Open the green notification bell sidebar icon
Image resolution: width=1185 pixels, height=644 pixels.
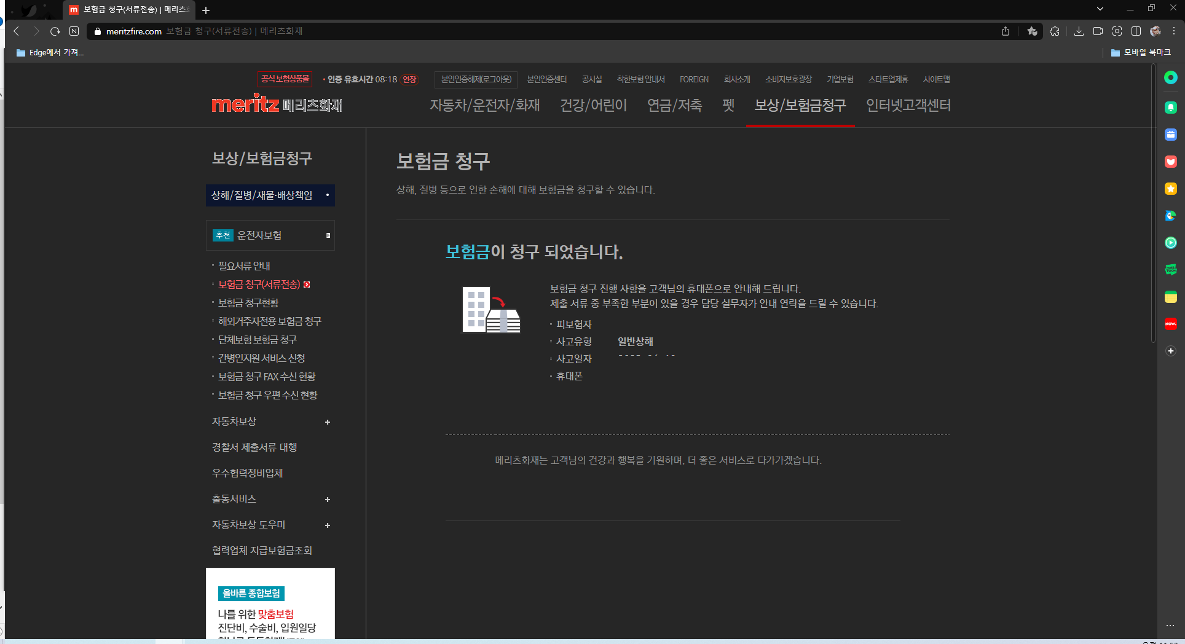(x=1171, y=108)
